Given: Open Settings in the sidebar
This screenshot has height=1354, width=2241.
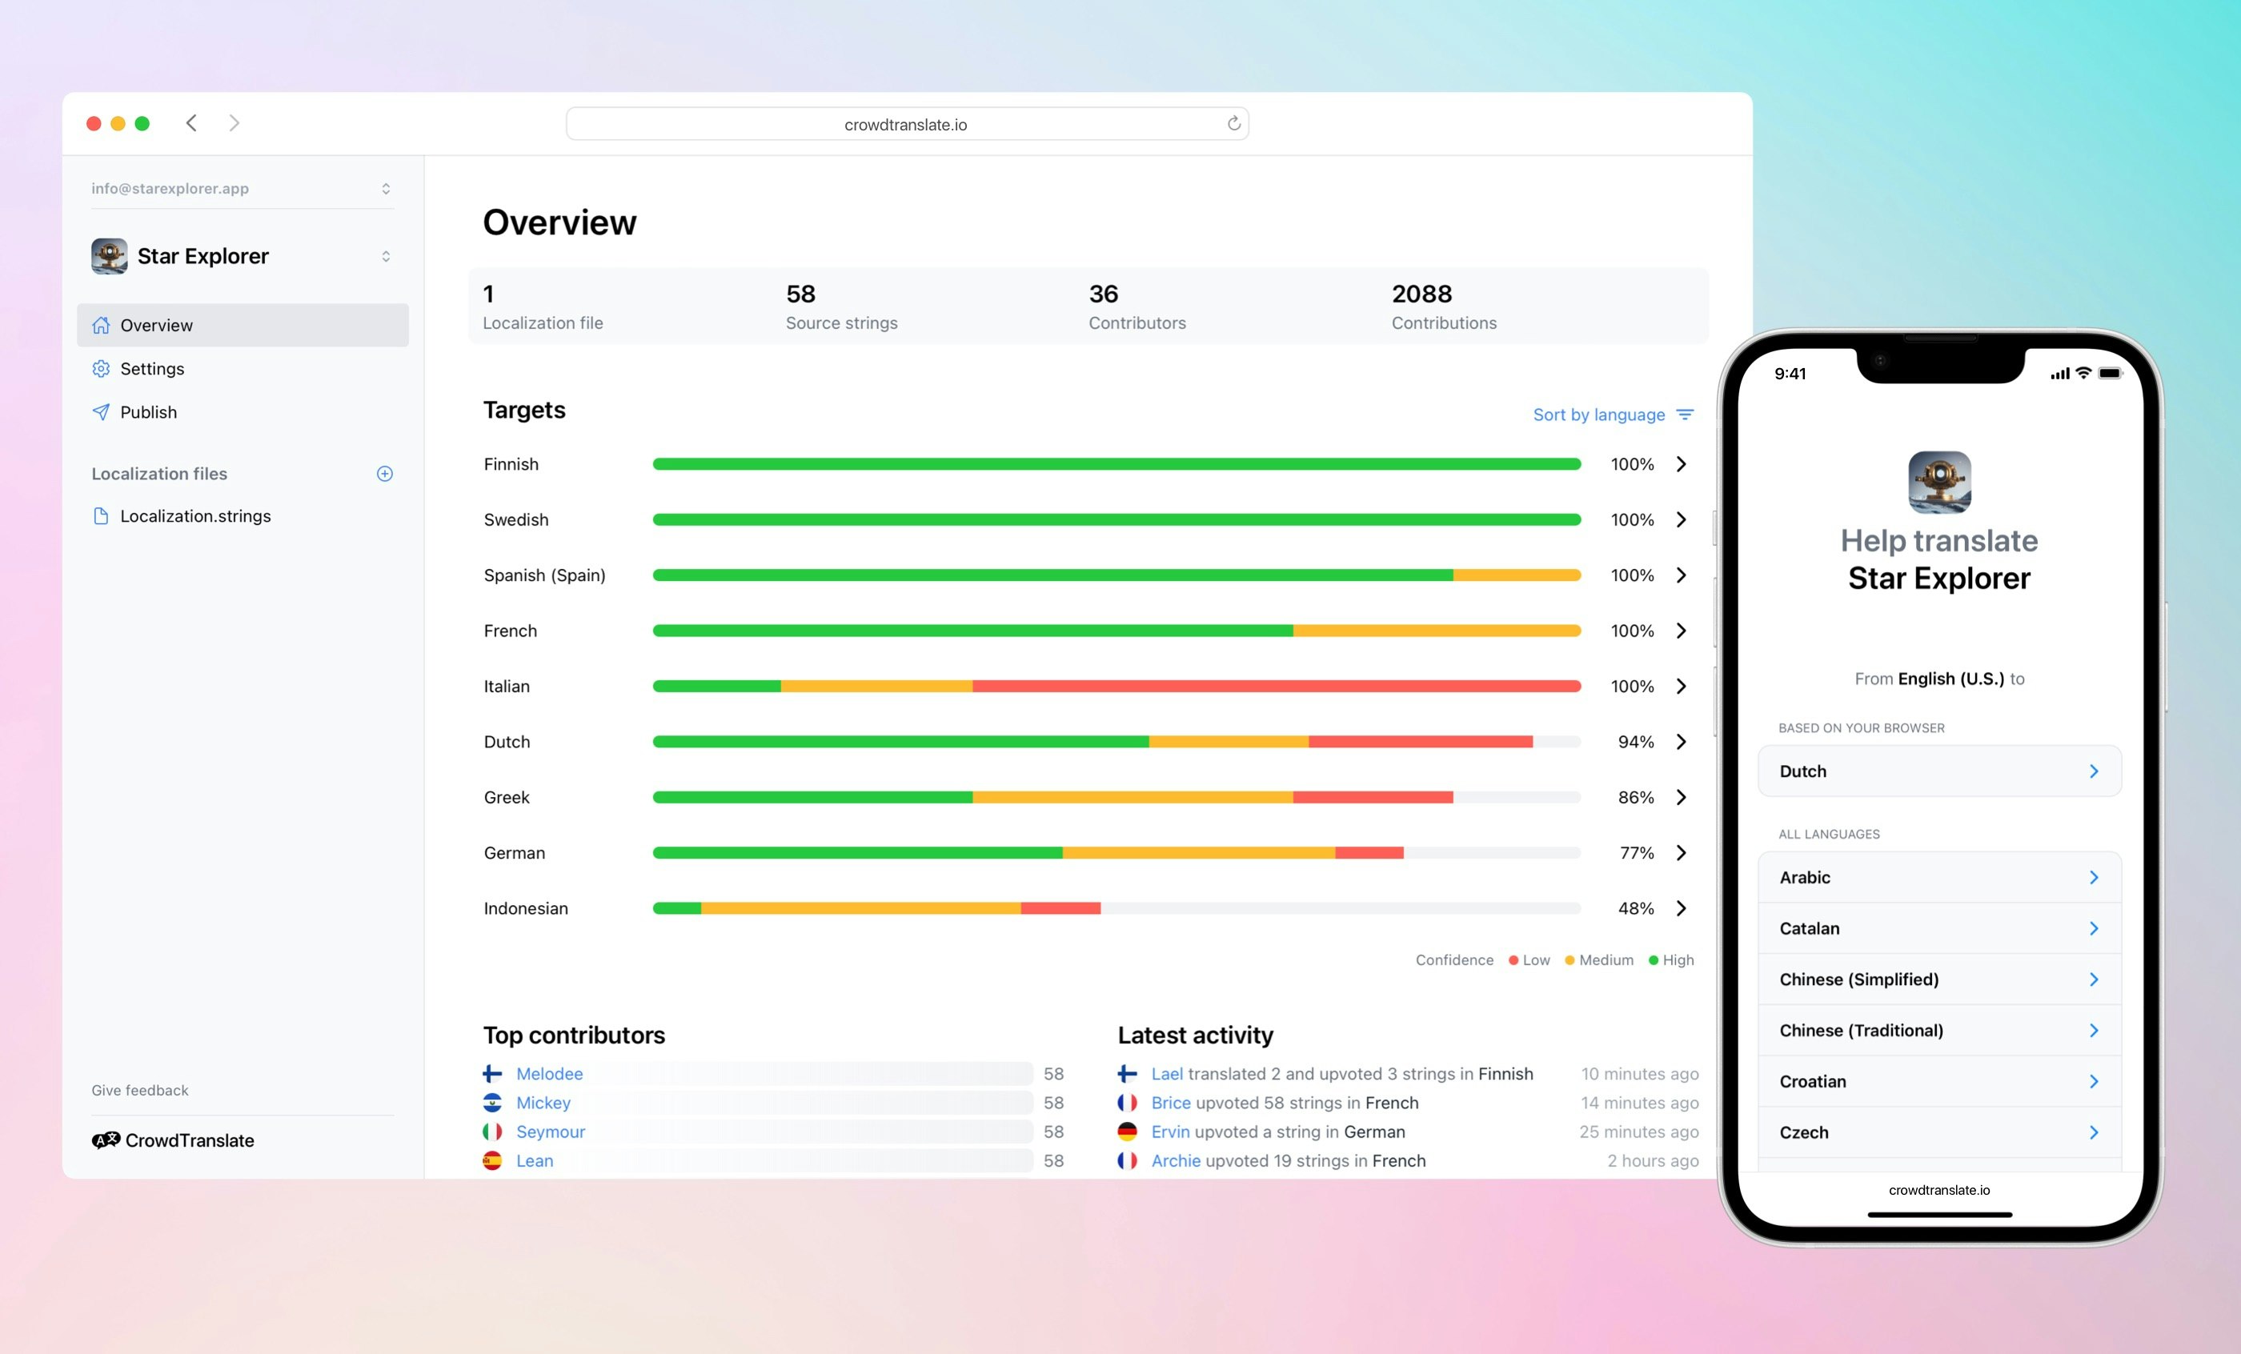Looking at the screenshot, I should point(242,368).
